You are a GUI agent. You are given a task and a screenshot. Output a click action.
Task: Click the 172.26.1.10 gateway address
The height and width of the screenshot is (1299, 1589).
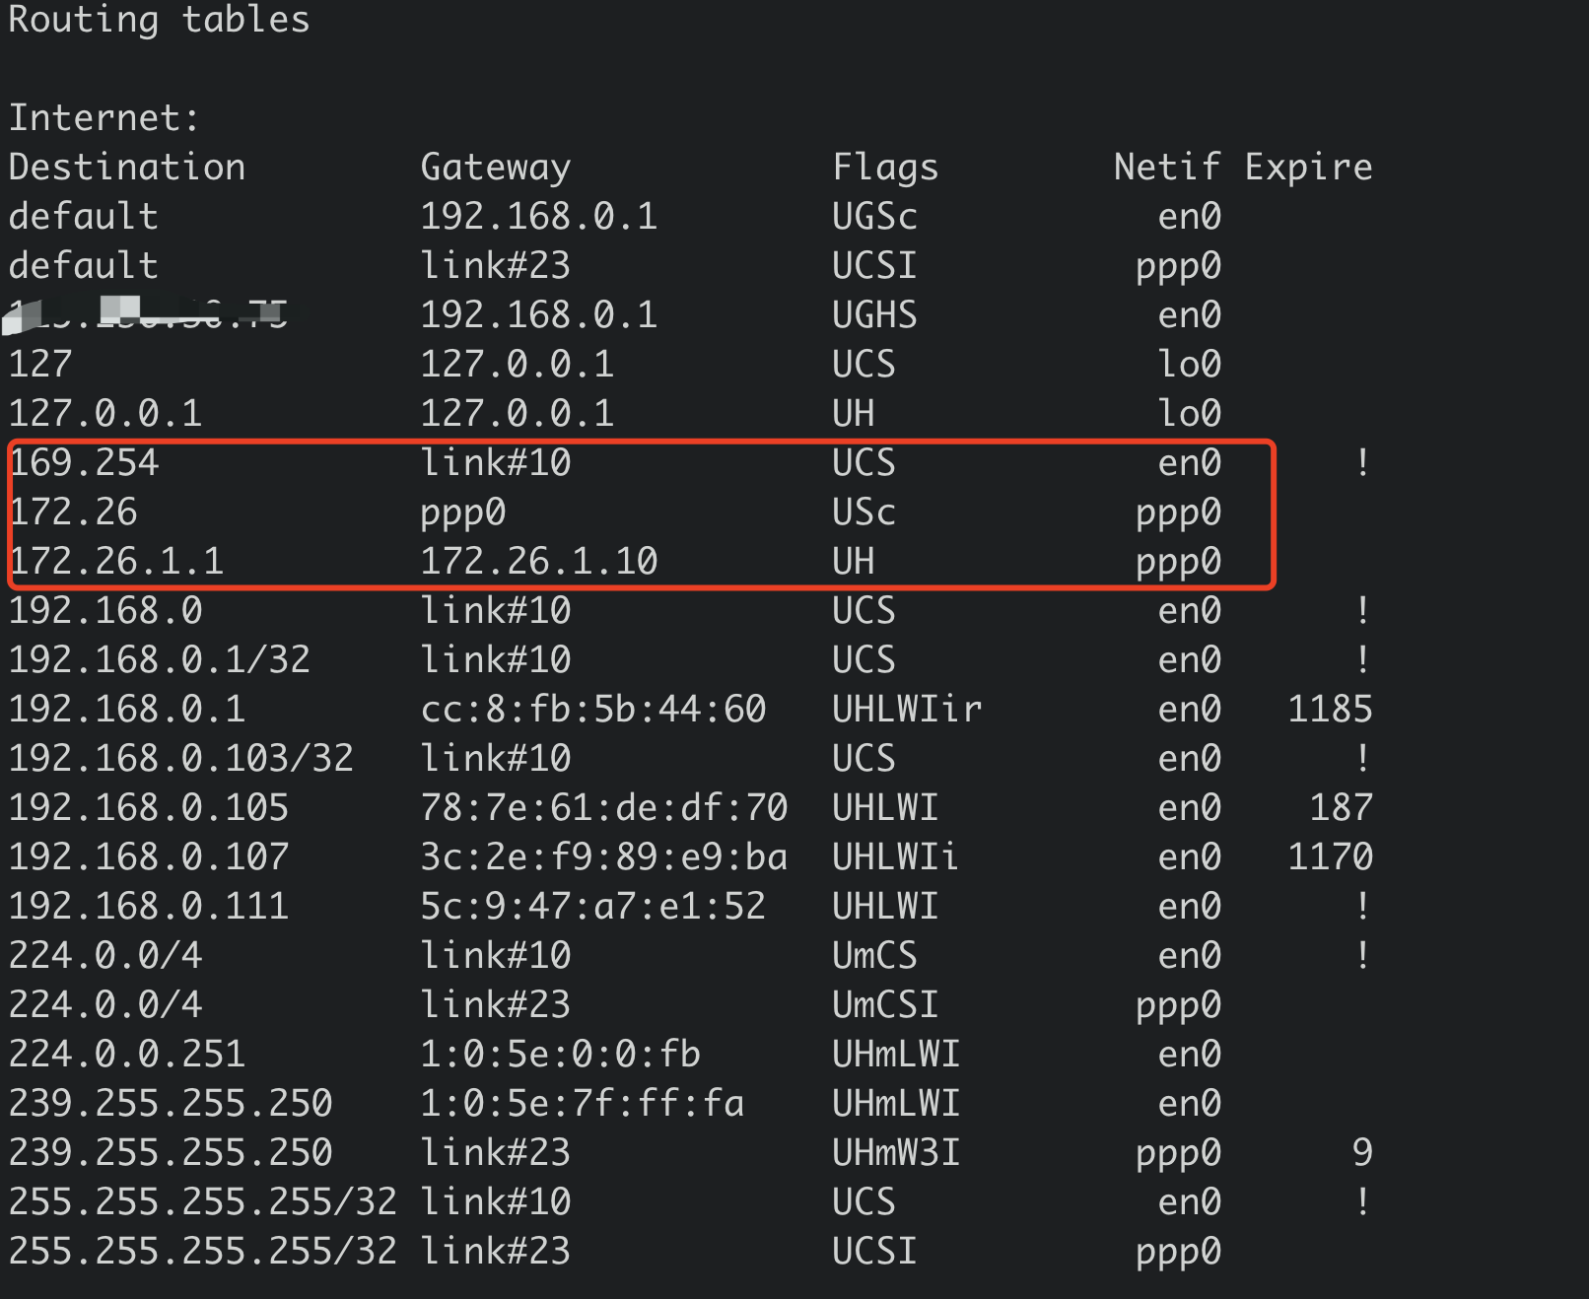click(x=538, y=562)
